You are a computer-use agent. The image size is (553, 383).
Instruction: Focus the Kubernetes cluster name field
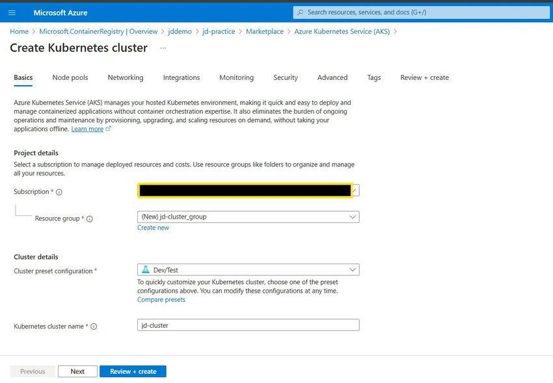tap(249, 325)
